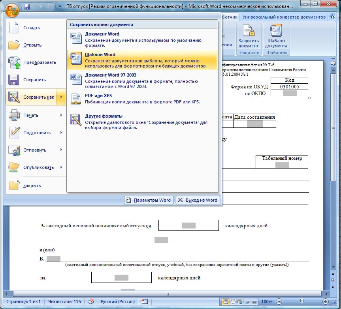Click the Параметры Word button
Viewport: 341px width, 309px height.
(149, 200)
